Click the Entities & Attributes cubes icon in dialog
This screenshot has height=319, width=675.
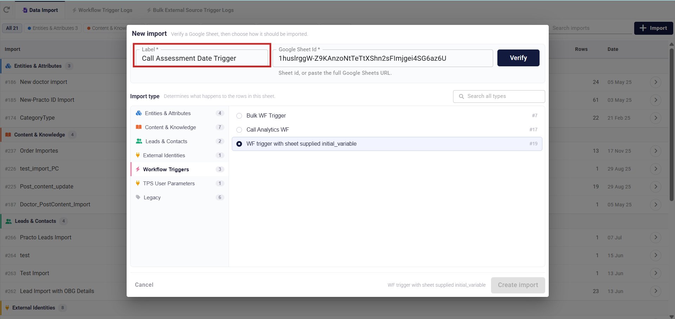(x=139, y=113)
